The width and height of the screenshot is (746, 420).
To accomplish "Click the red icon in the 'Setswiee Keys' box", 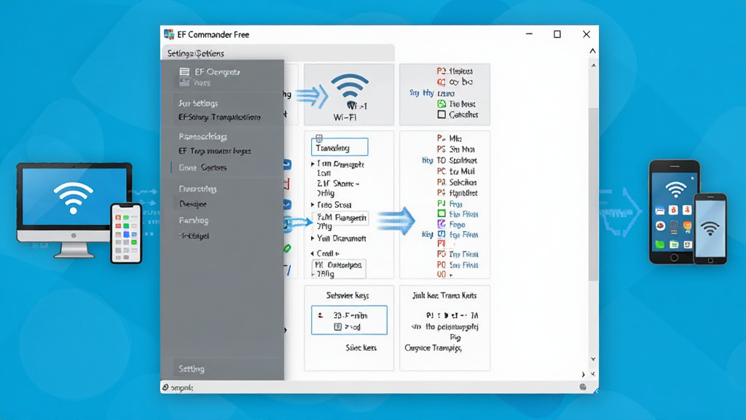I will click(321, 315).
